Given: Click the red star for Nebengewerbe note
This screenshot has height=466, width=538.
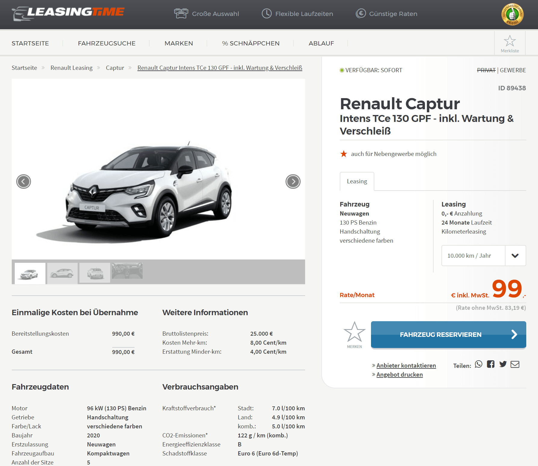Looking at the screenshot, I should (x=344, y=154).
